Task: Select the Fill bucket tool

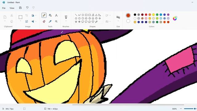Action: click(x=50, y=15)
